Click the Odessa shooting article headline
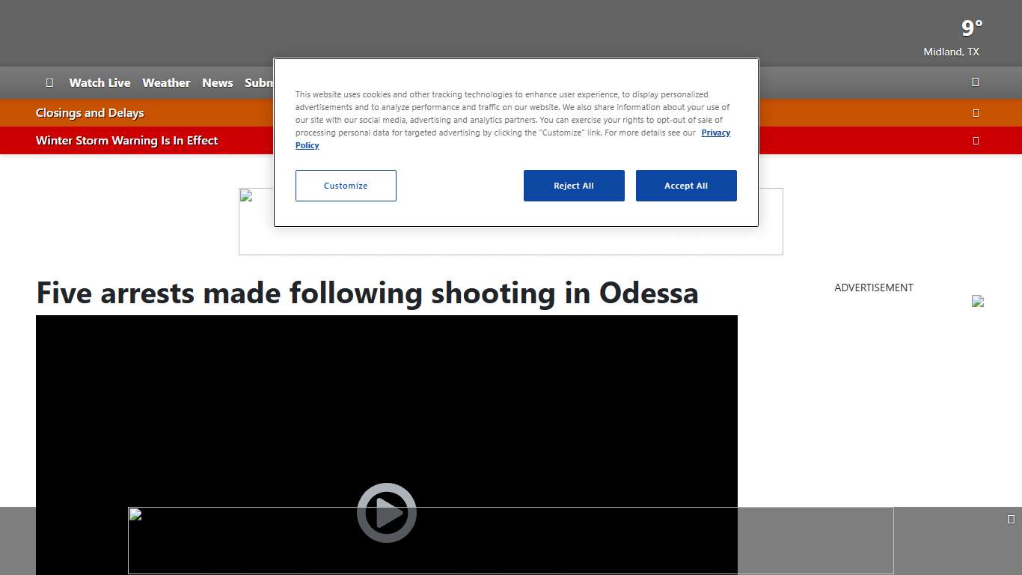This screenshot has width=1022, height=575. tap(367, 293)
